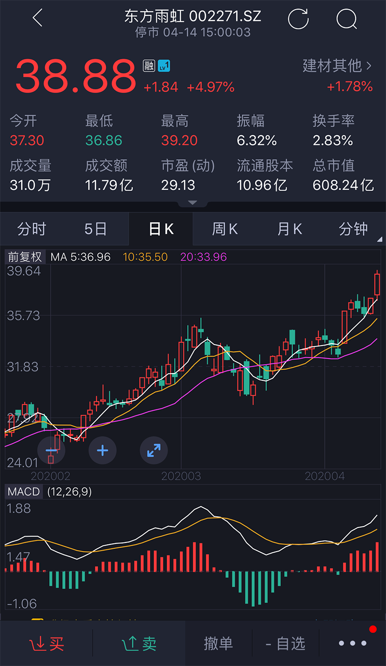Viewport: 386px width, 666px height.
Task: Open the stock search
Action: [x=345, y=19]
